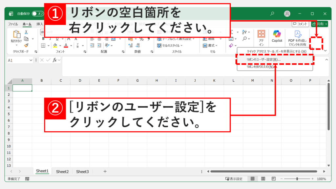Viewport: 336px width, 189px height.
Task: Center text horizontally
Action: tap(99, 39)
